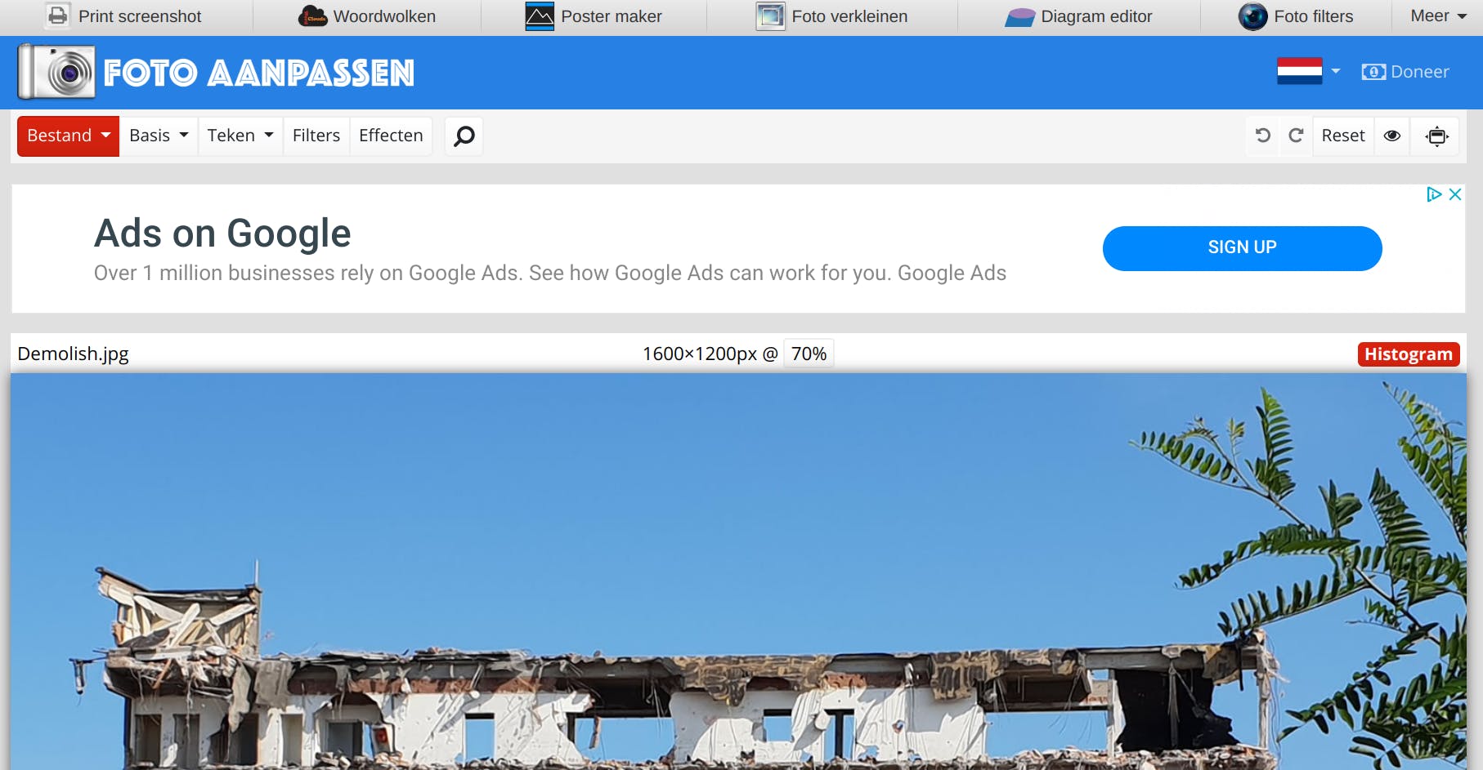The image size is (1483, 770).
Task: Click the Demolish.jpg file name
Action: pyautogui.click(x=73, y=354)
